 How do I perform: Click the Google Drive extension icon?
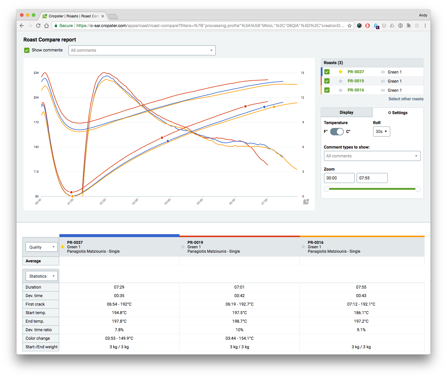pos(392,26)
